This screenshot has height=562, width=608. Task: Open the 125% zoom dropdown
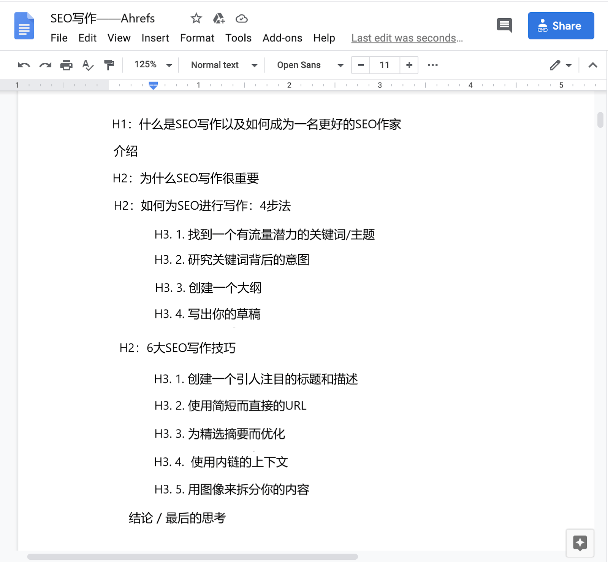[153, 65]
